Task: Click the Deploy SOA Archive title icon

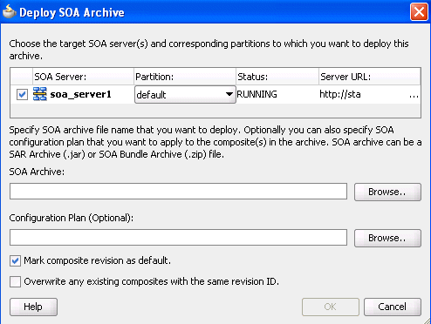Action: click(x=9, y=12)
